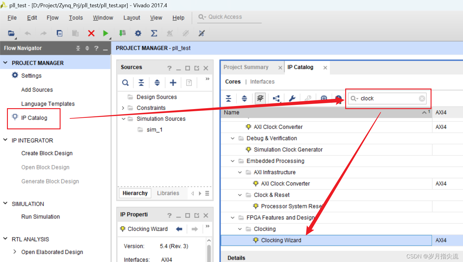Image resolution: width=463 pixels, height=262 pixels.
Task: Toggle hide incompatible IP filter icon
Action: click(x=260, y=98)
